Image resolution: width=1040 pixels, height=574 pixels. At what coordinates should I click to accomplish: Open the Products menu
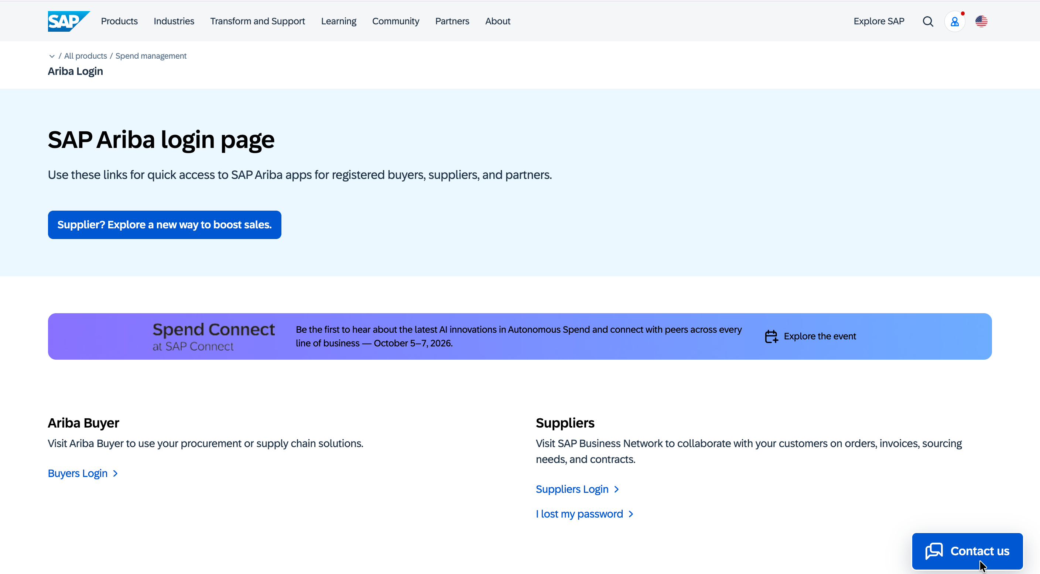[119, 21]
